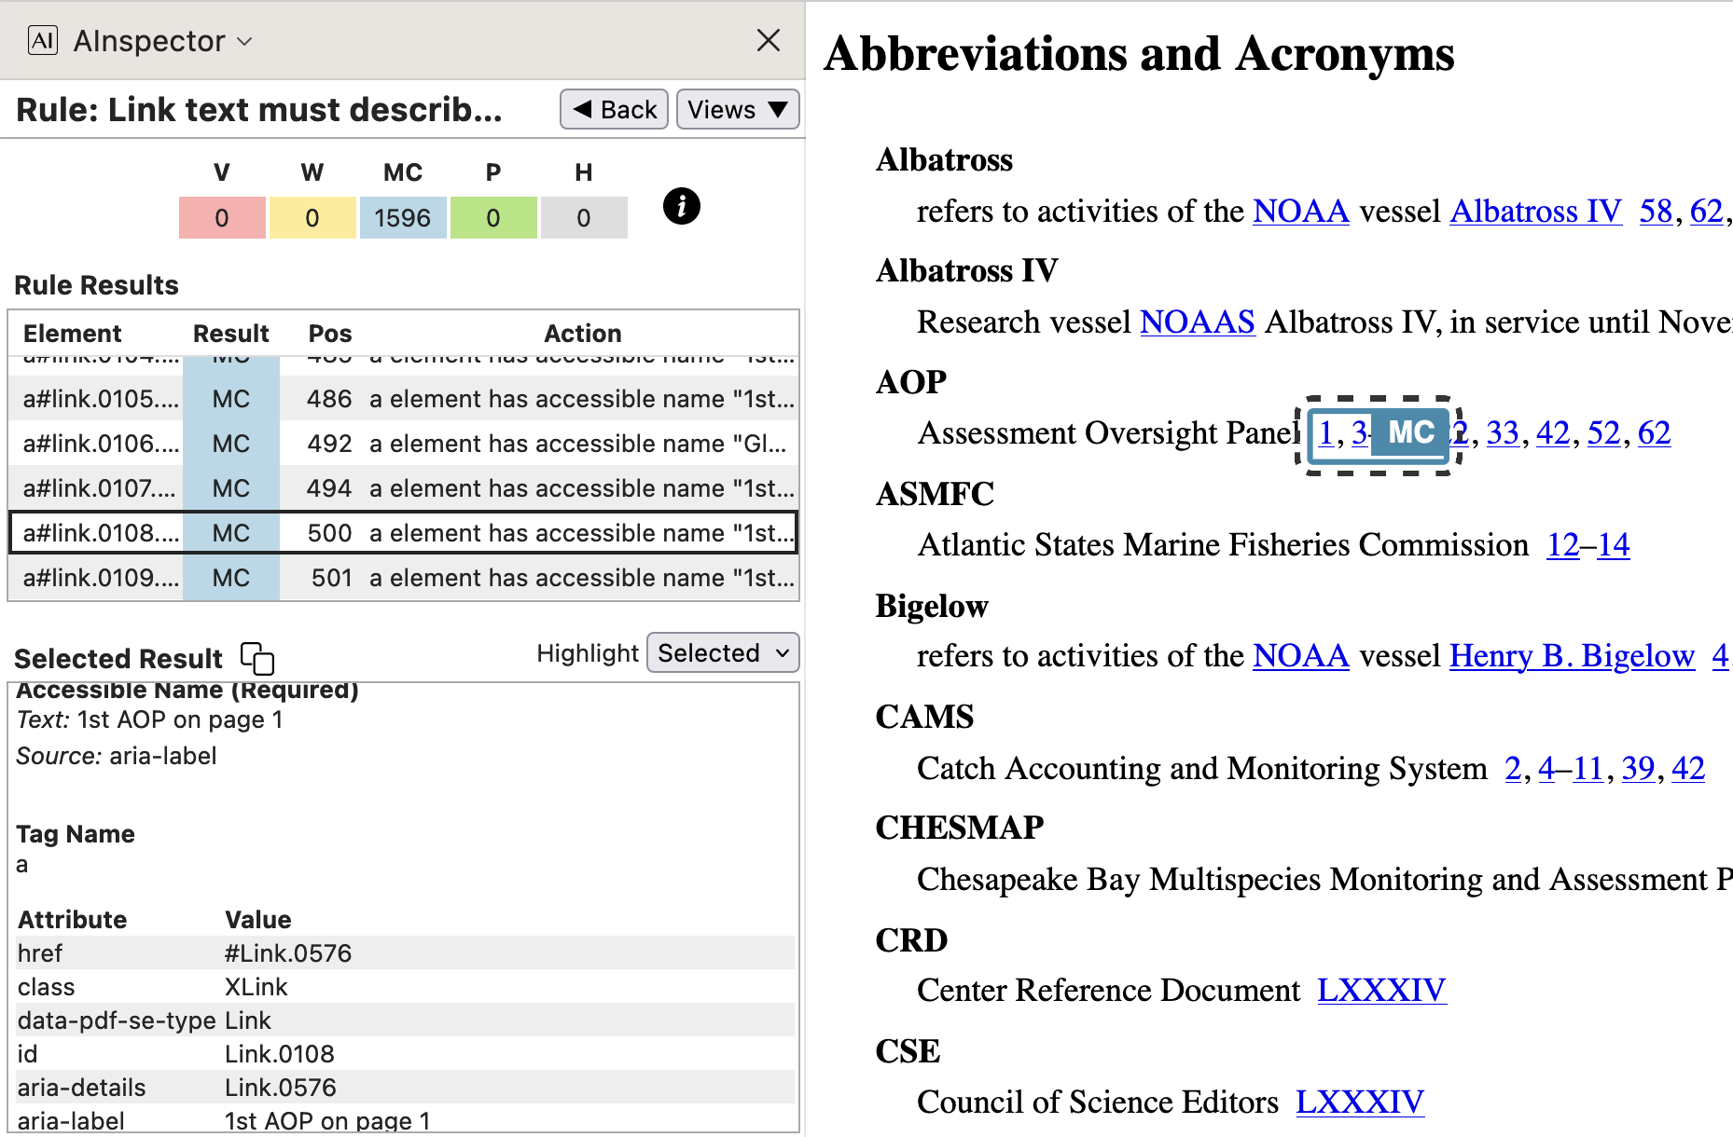Follow the Henry B. Bigelow link
1733x1137 pixels.
pos(1571,656)
